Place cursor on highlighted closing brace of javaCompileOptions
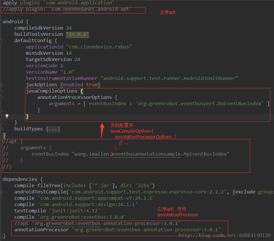 pyautogui.click(x=28, y=116)
